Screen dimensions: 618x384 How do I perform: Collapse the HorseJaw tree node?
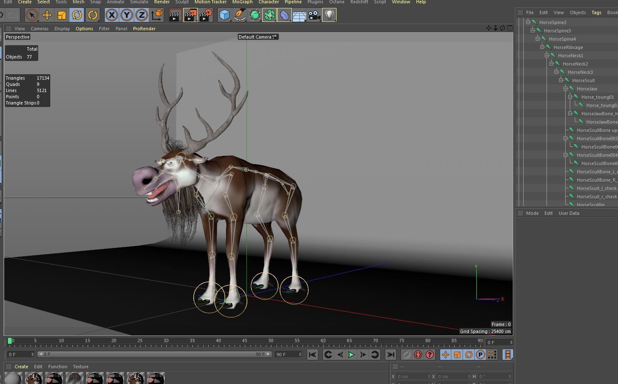pyautogui.click(x=566, y=88)
